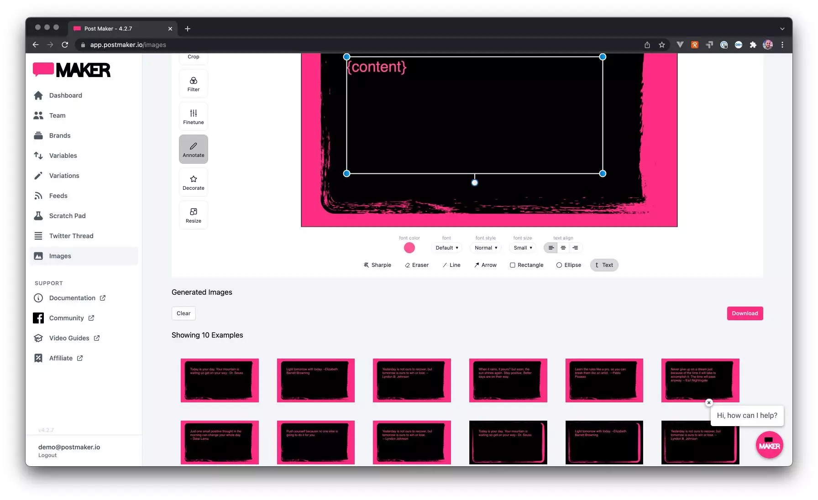Image resolution: width=818 pixels, height=500 pixels.
Task: Choose the Rectangle shape tool
Action: pyautogui.click(x=526, y=265)
